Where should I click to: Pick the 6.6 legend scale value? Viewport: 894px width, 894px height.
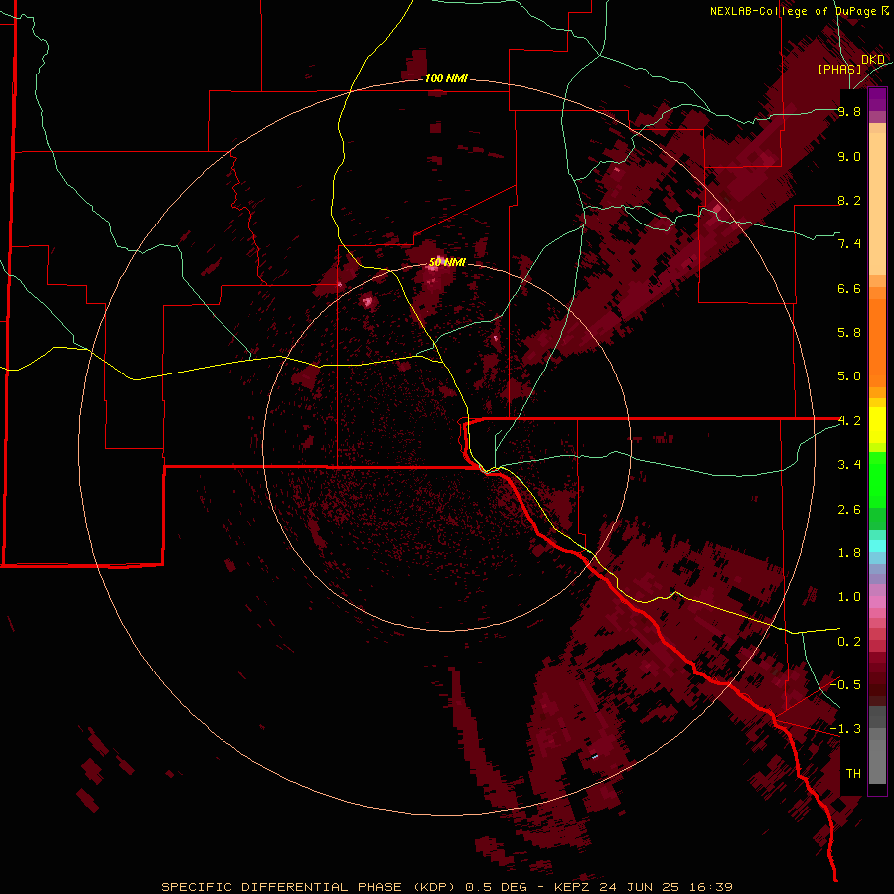click(849, 288)
